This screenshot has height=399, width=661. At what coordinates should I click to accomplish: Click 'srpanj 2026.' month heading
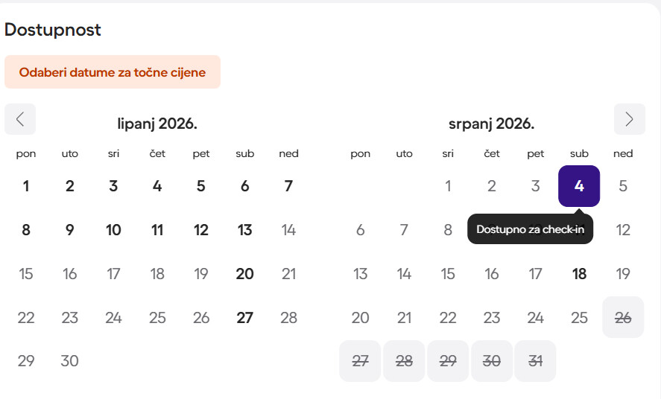click(x=491, y=124)
